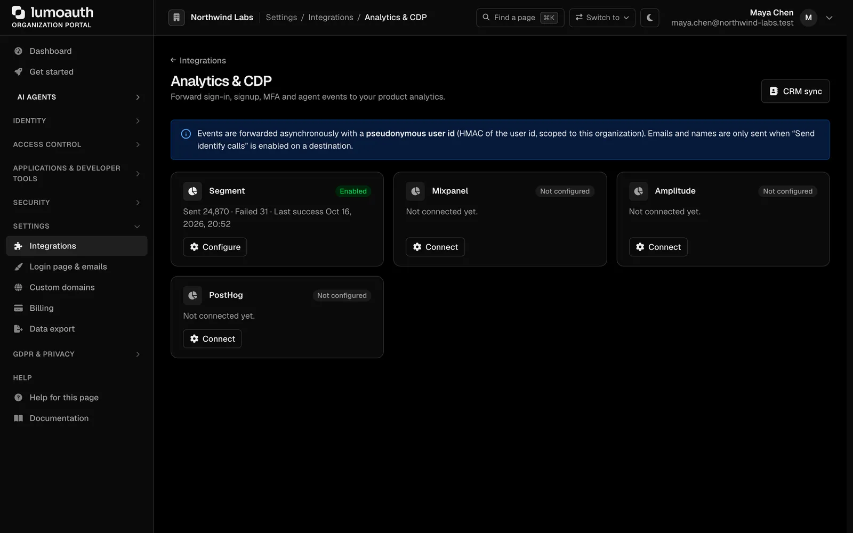The width and height of the screenshot is (853, 533).
Task: Click the Mixpanel card icon
Action: point(415,191)
